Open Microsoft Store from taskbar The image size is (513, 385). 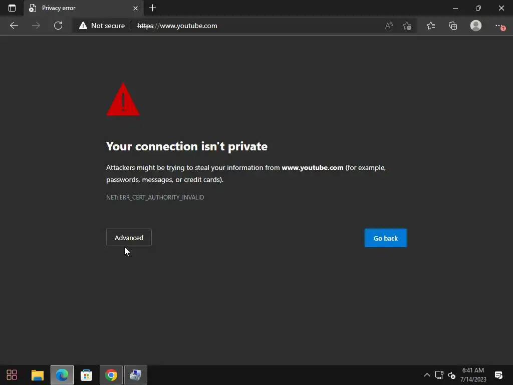click(x=86, y=375)
